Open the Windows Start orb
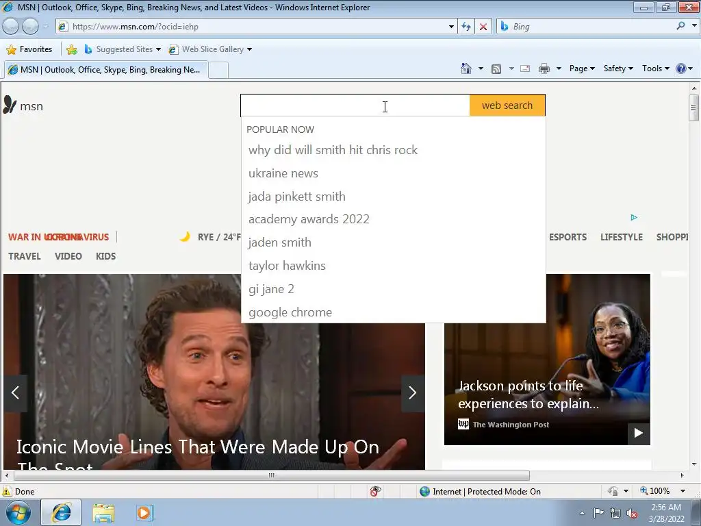The height and width of the screenshot is (526, 701). (x=18, y=512)
